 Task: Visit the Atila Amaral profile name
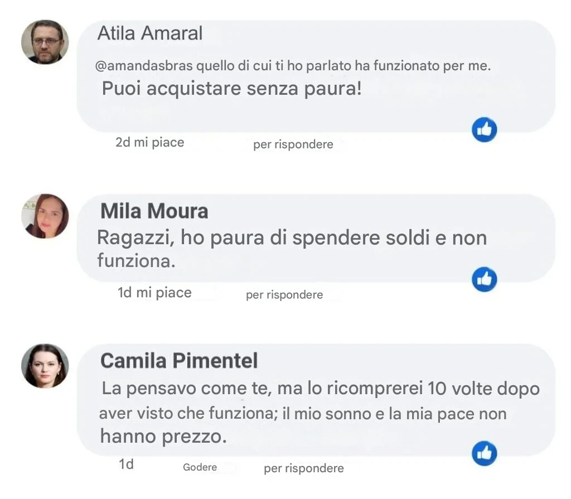tap(149, 33)
